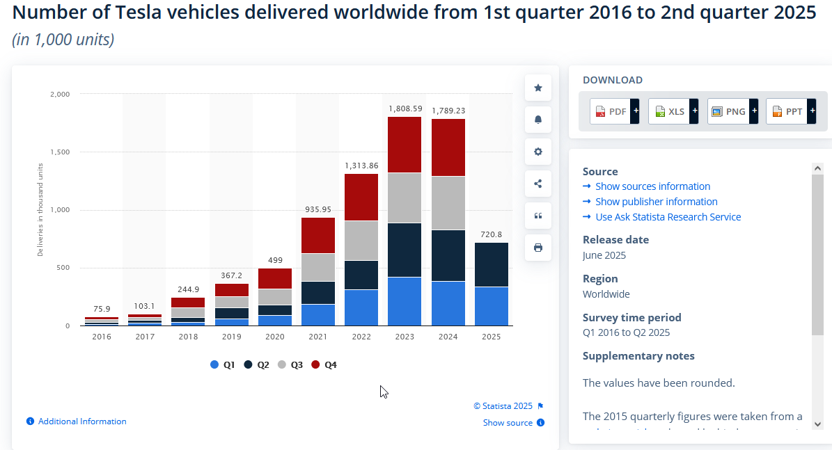832x450 pixels.
Task: Toggle the Q1 legend series
Action: point(222,364)
